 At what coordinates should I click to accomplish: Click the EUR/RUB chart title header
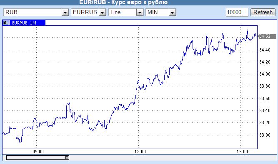click(x=123, y=2)
